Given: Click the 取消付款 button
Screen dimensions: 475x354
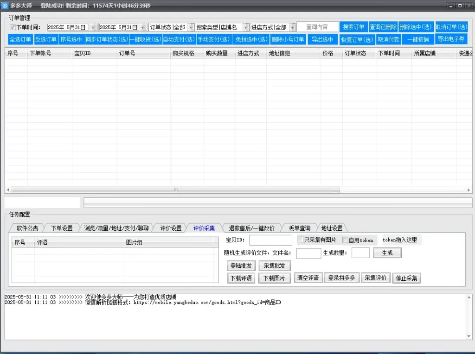Looking at the screenshot, I should 389,40.
